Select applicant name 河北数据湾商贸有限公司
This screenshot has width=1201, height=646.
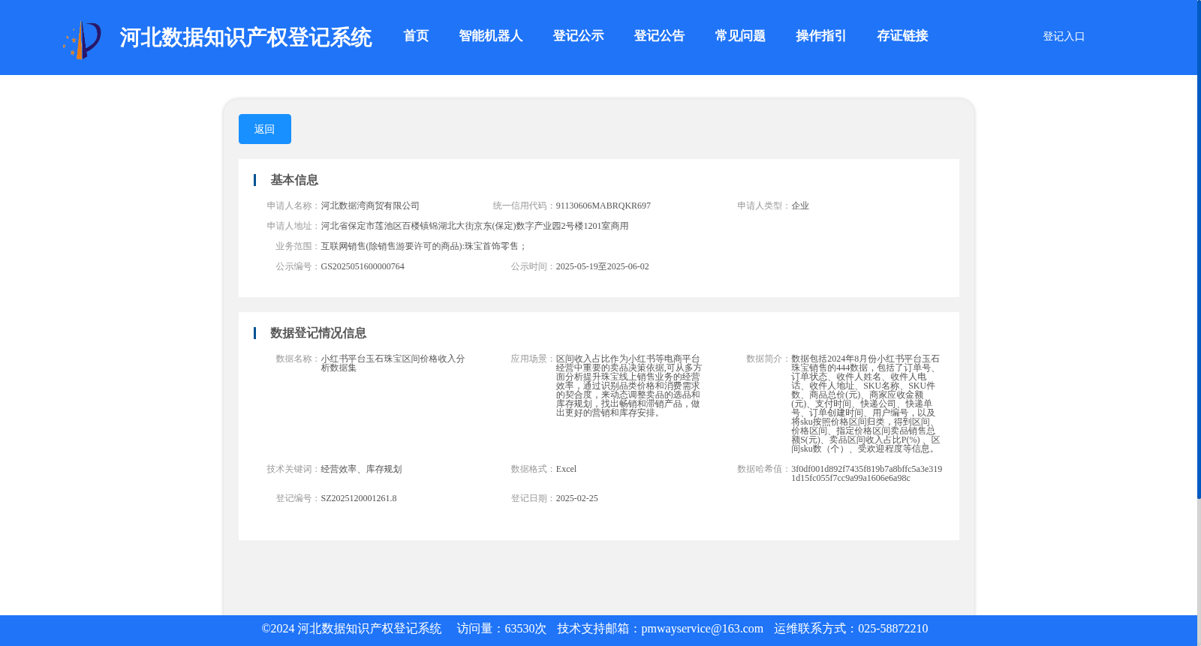pos(370,206)
